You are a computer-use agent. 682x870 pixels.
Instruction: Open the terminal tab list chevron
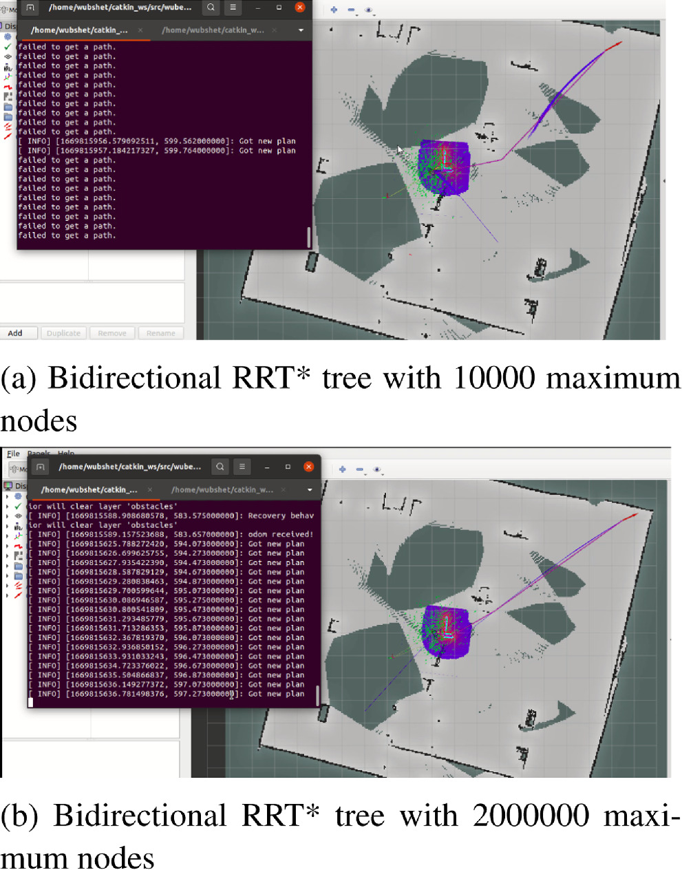tap(300, 30)
